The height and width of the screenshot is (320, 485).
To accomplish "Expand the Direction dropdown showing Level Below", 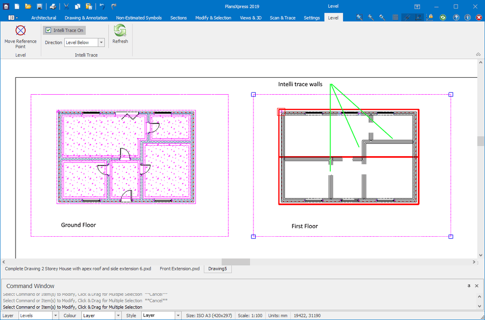I will pyautogui.click(x=101, y=43).
